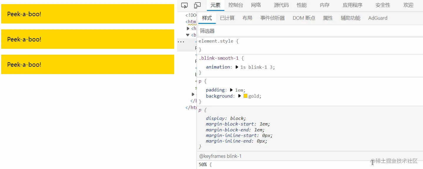Open the 欢迎 tab
This screenshot has width=423, height=169.
408,5
